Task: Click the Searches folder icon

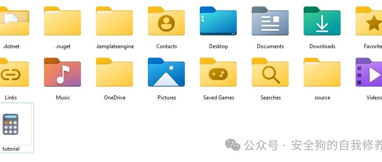Action: [x=270, y=72]
